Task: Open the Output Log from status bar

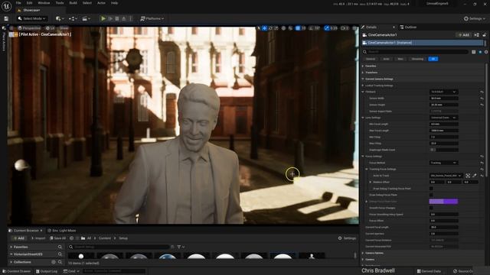Action: [47, 271]
